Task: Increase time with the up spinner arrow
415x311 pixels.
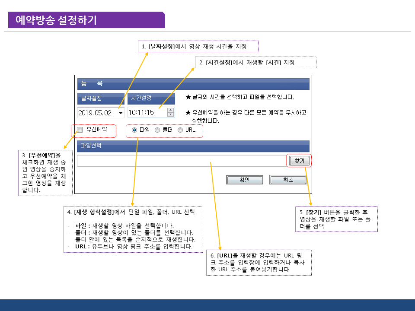Action: pyautogui.click(x=171, y=110)
